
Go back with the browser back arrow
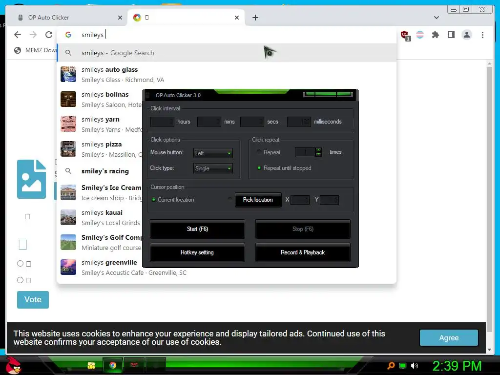[x=18, y=35]
